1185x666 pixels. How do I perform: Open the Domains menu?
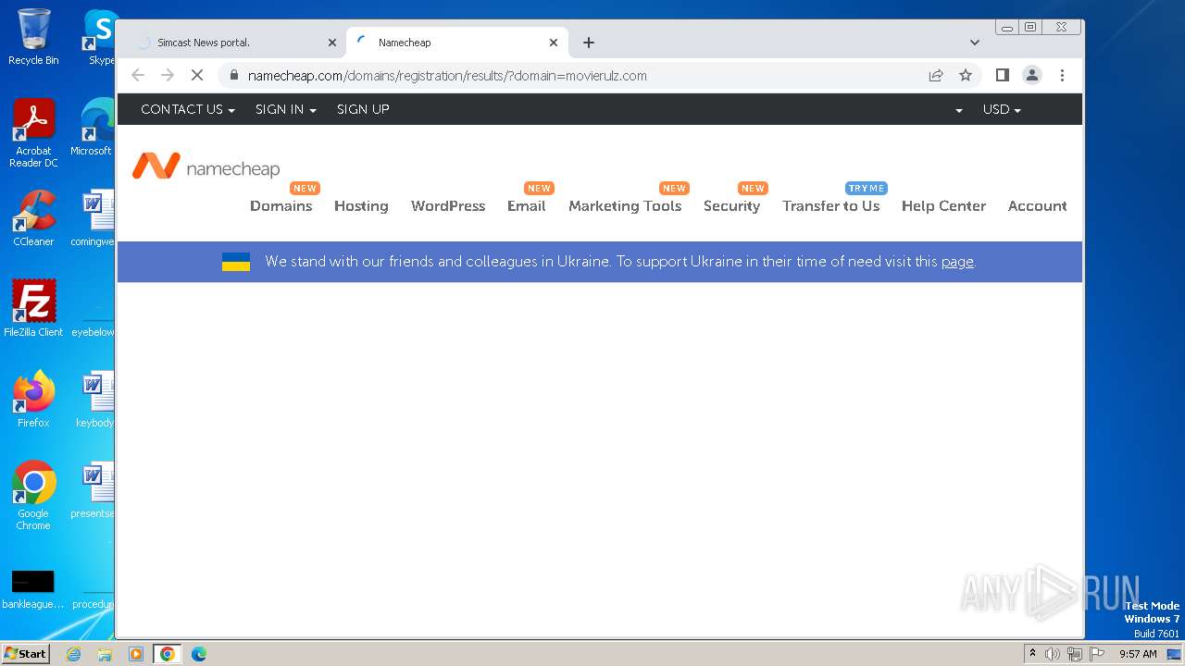tap(281, 205)
